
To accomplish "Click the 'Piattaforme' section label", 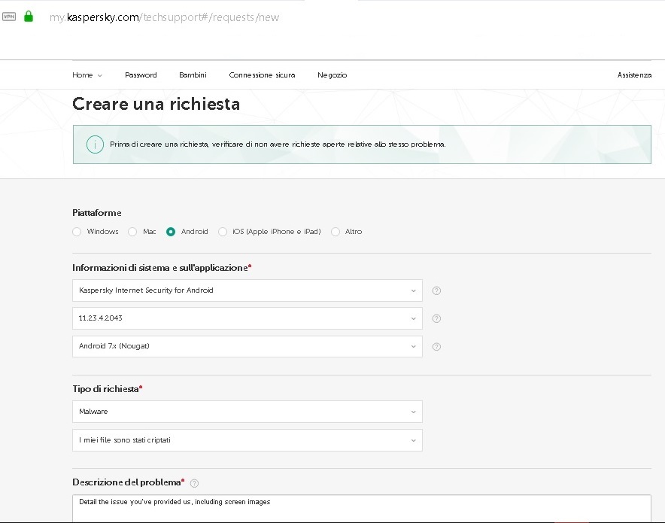I will 97,213.
